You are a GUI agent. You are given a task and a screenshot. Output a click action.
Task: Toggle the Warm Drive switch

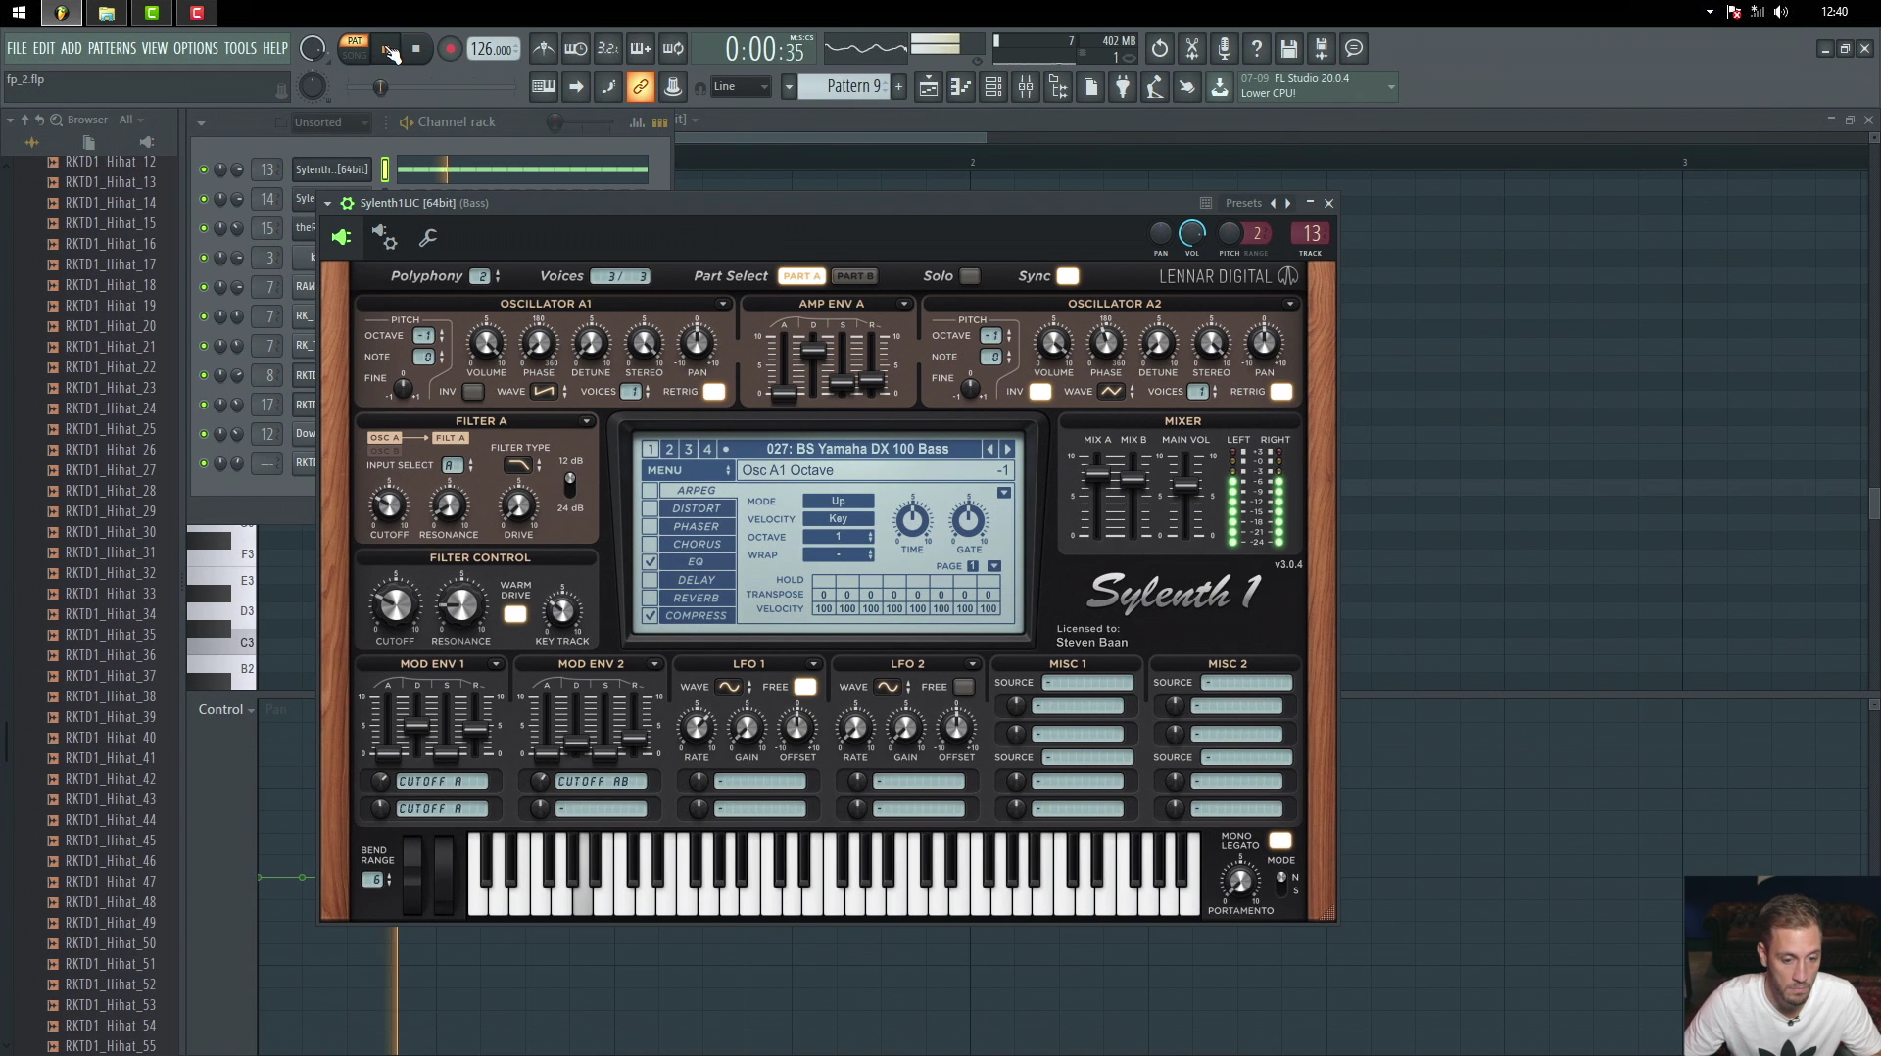[514, 614]
